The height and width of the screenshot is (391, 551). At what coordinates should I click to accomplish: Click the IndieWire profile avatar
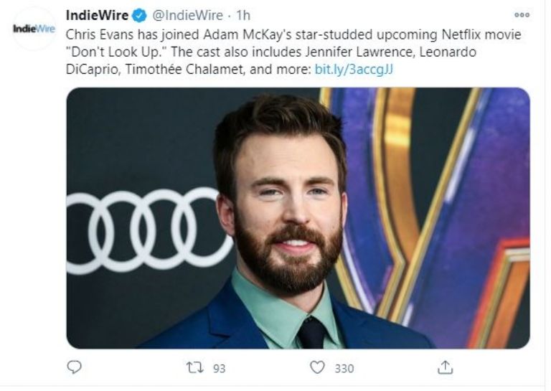(33, 28)
